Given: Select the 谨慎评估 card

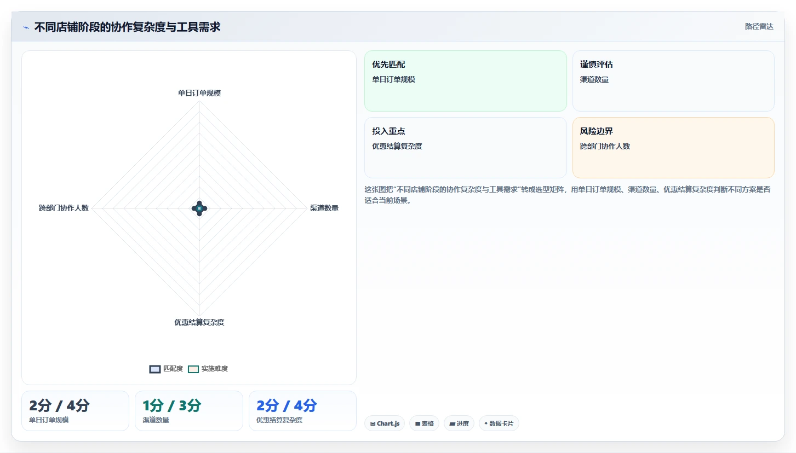Looking at the screenshot, I should [673, 81].
